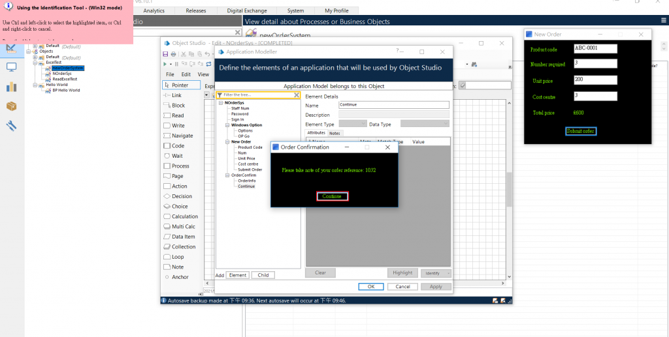The height and width of the screenshot is (337, 669).
Task: Open the Analytics tab
Action: pos(154,10)
